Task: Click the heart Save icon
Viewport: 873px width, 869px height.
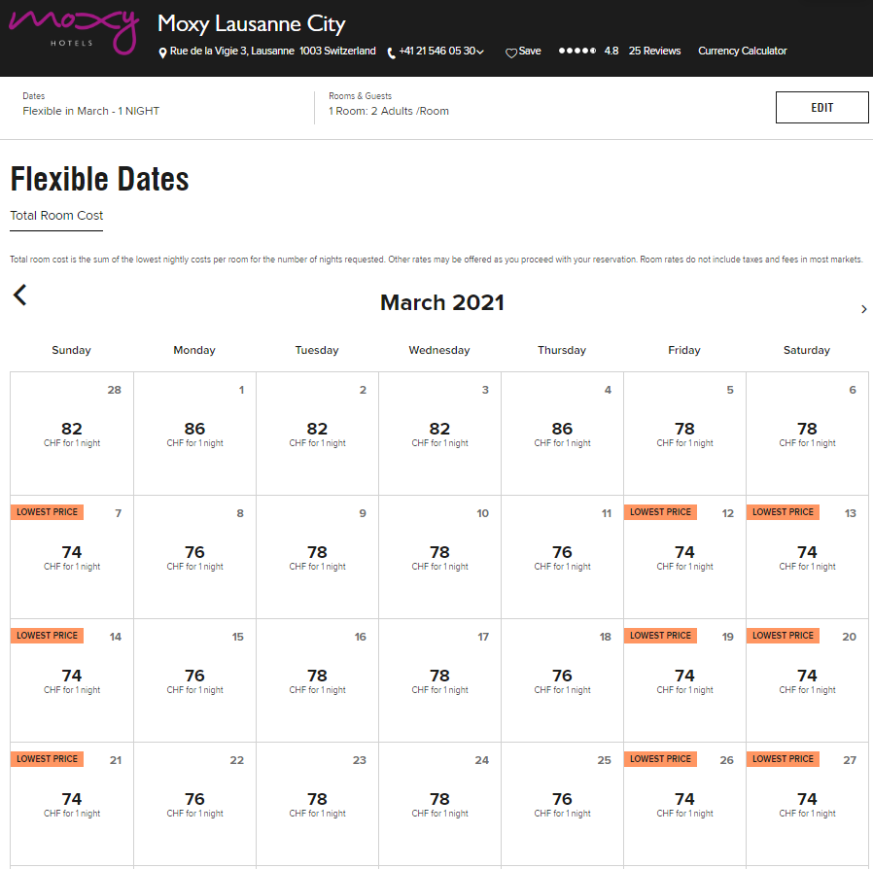Action: point(511,52)
